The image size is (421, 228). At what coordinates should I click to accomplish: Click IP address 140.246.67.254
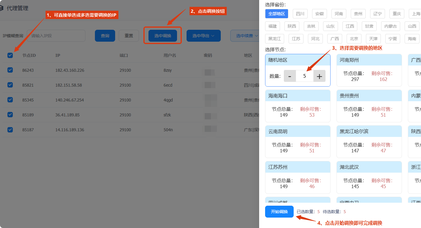[70, 100]
